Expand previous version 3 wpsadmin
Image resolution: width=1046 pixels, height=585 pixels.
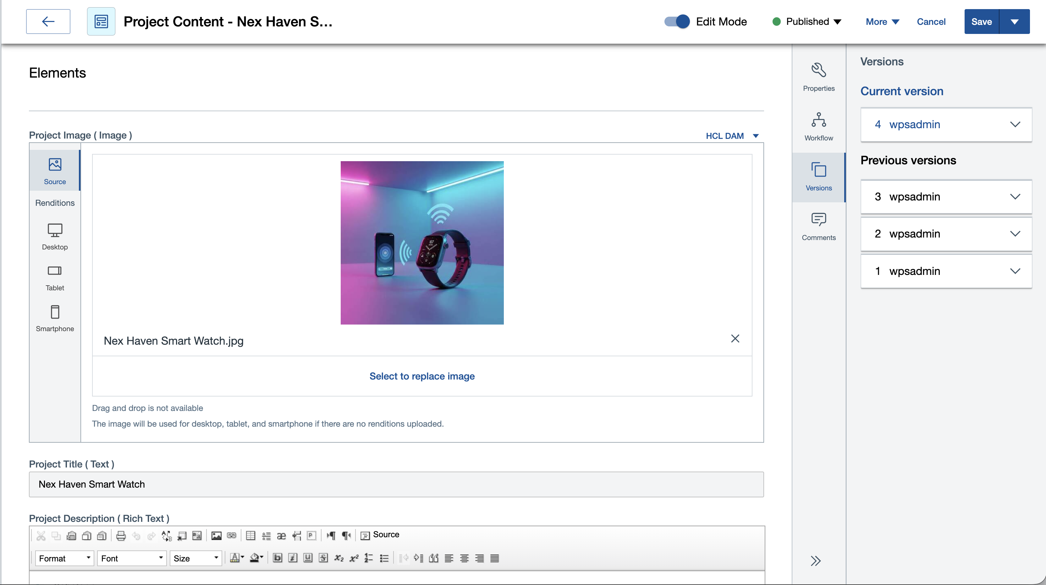click(x=946, y=197)
